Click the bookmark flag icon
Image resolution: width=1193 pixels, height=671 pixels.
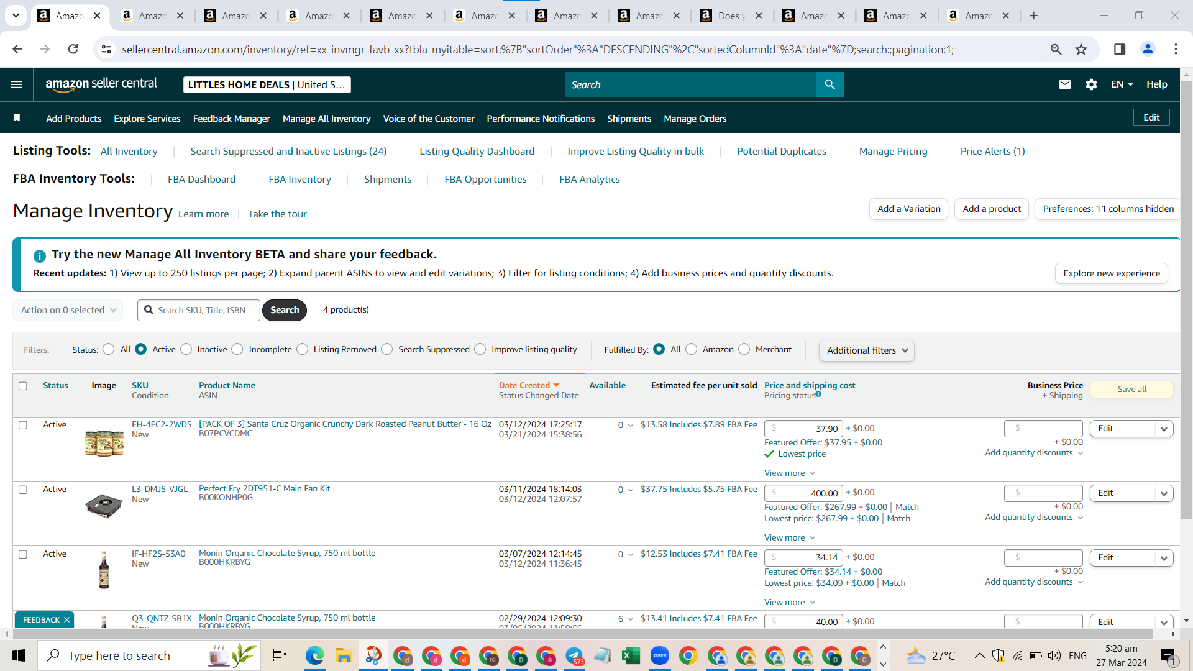(17, 118)
